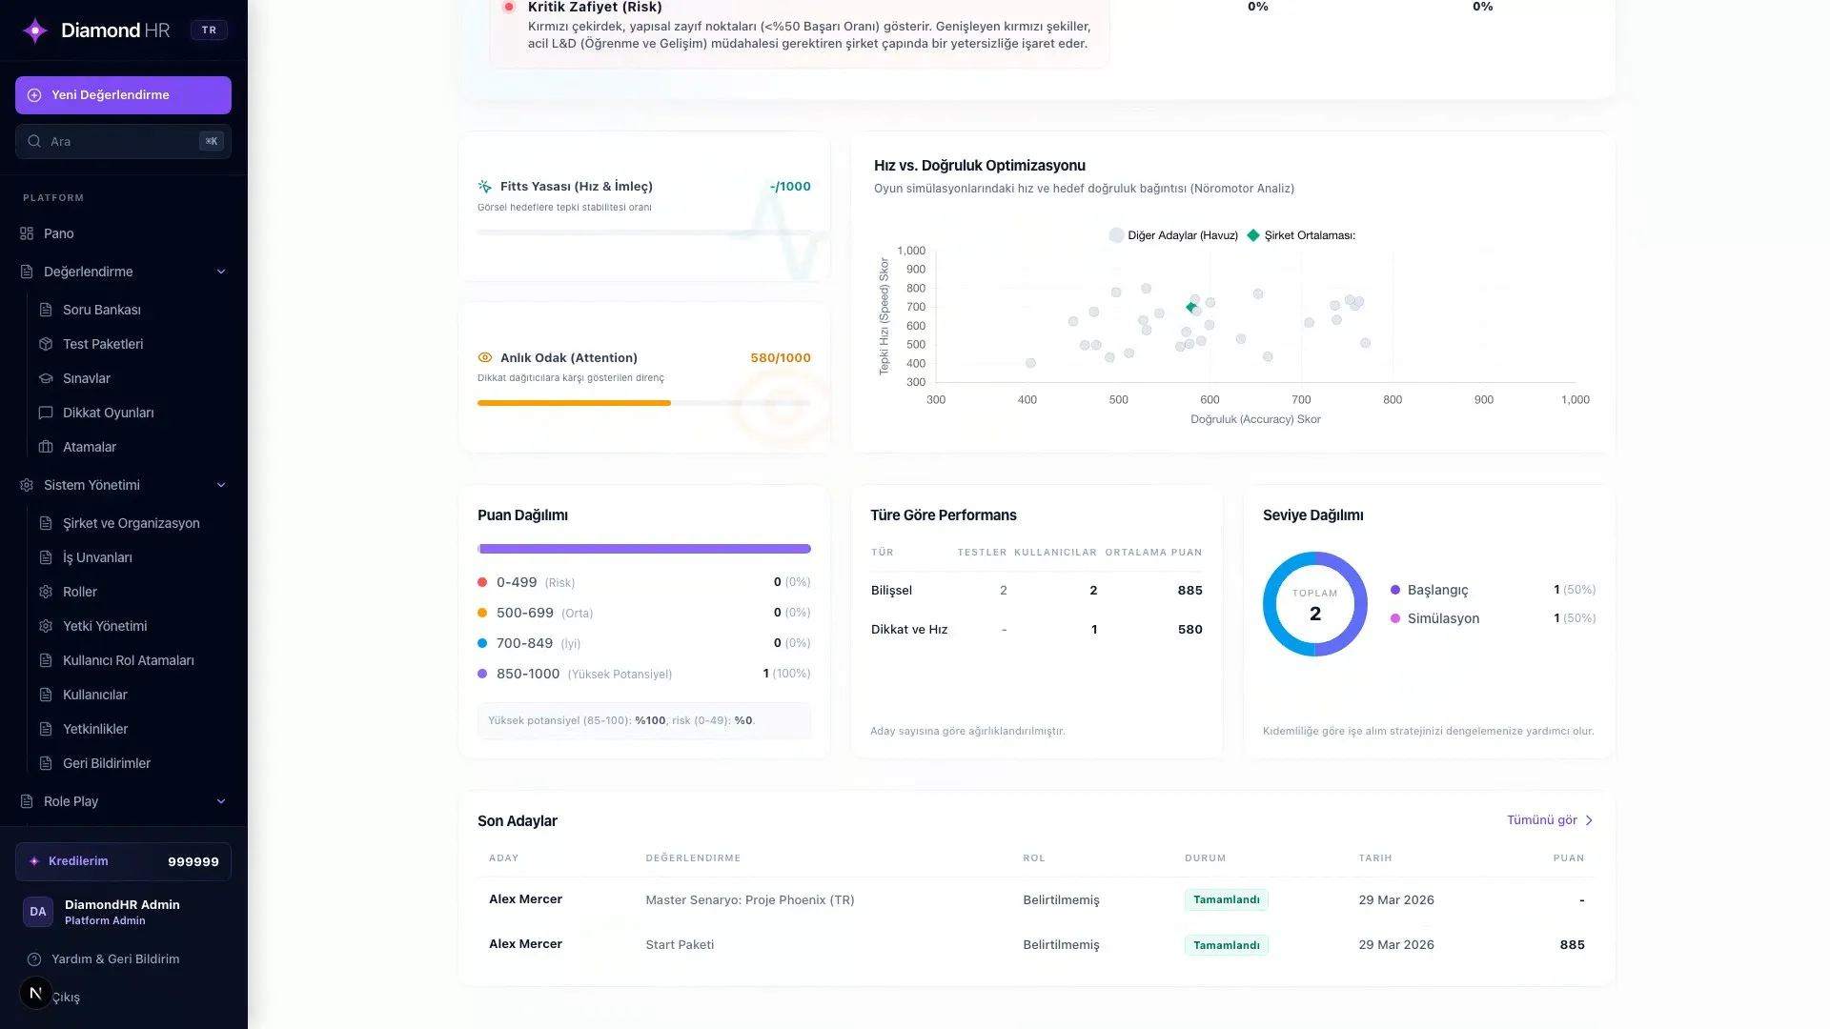The width and height of the screenshot is (1830, 1029).
Task: Click the Sınavlar graduation cap icon
Action: [x=46, y=378]
